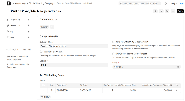185x101 pixels.
Task: Open the Help dropdown menu
Action: (174, 3)
